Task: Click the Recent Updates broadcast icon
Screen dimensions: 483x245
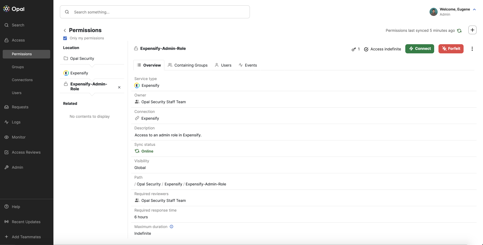Action: click(x=6, y=222)
